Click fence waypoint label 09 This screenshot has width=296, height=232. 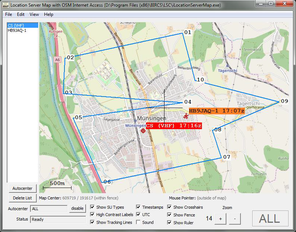point(284,101)
